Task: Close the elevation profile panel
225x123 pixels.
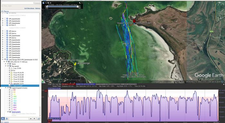Action: pos(224,84)
